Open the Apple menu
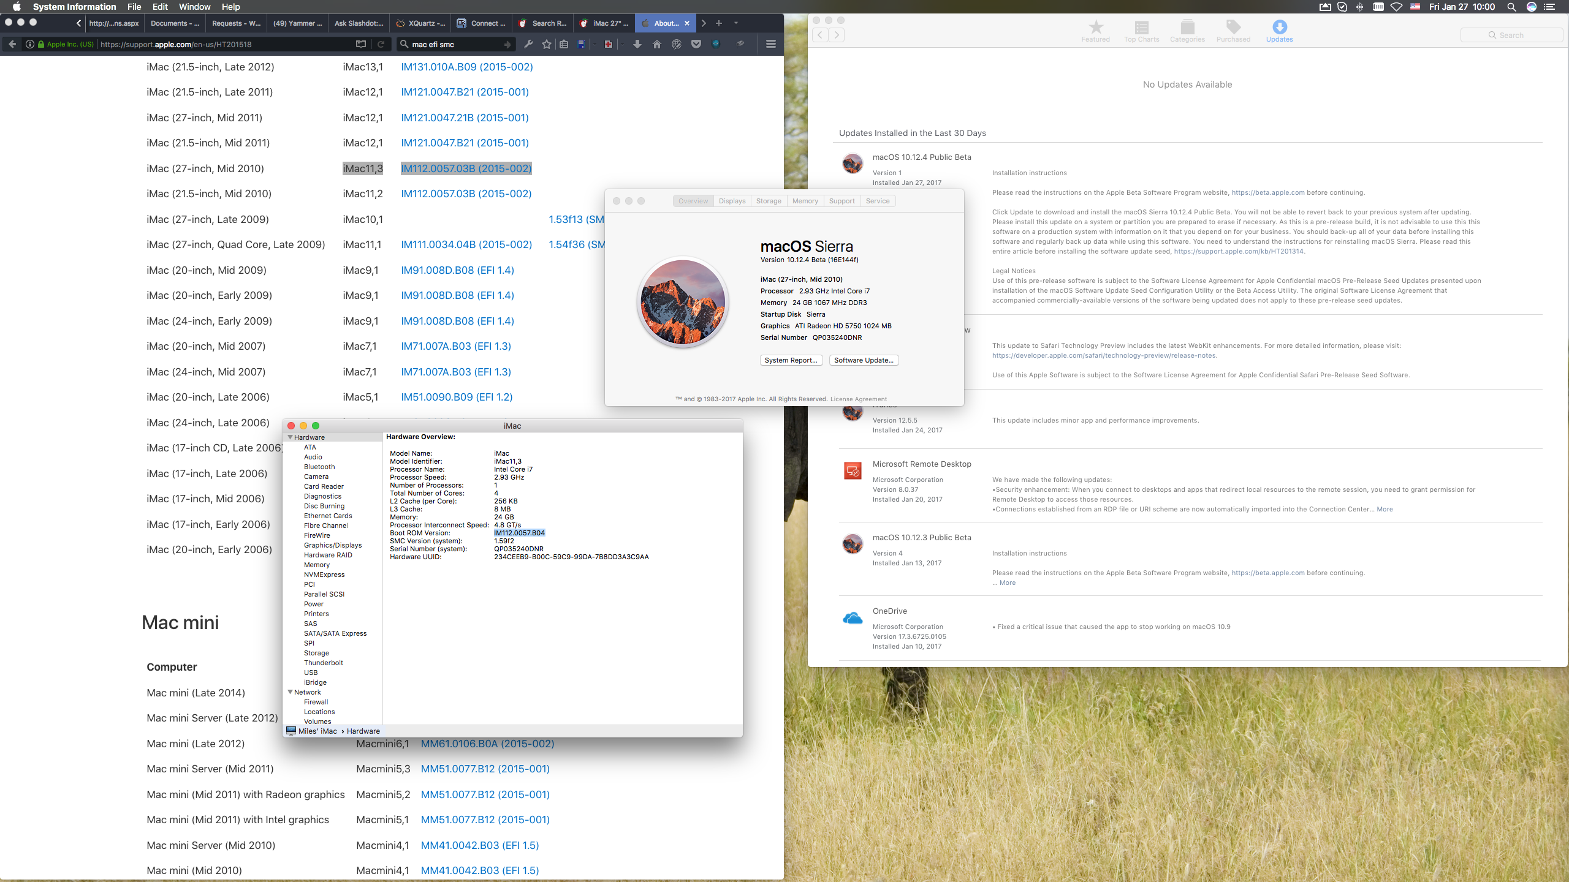 (17, 7)
